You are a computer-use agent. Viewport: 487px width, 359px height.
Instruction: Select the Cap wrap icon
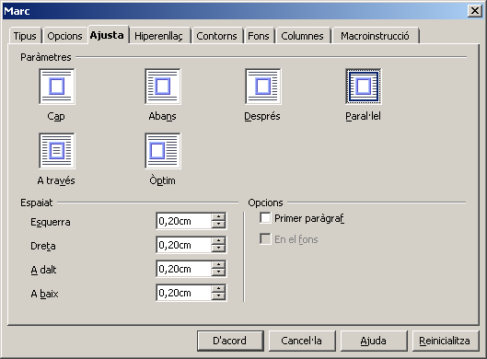click(x=57, y=87)
